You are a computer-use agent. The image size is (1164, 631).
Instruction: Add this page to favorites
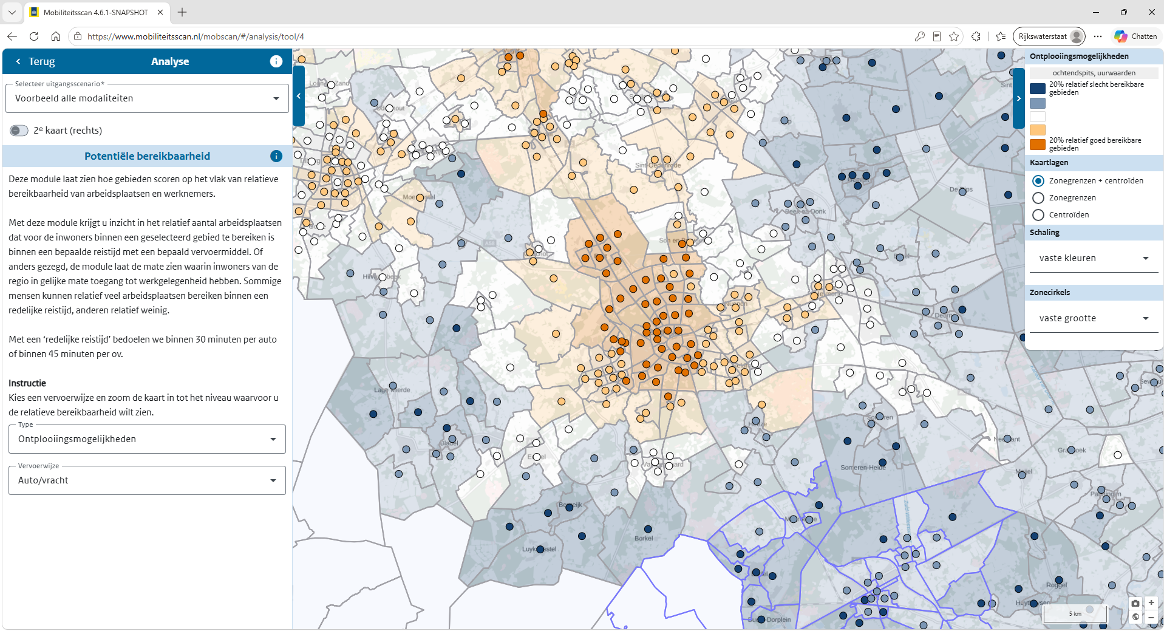pyautogui.click(x=954, y=36)
